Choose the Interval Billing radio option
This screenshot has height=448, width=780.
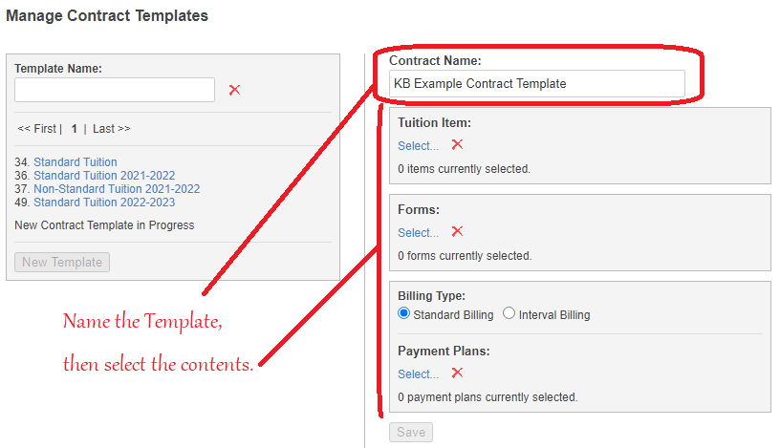pos(509,314)
